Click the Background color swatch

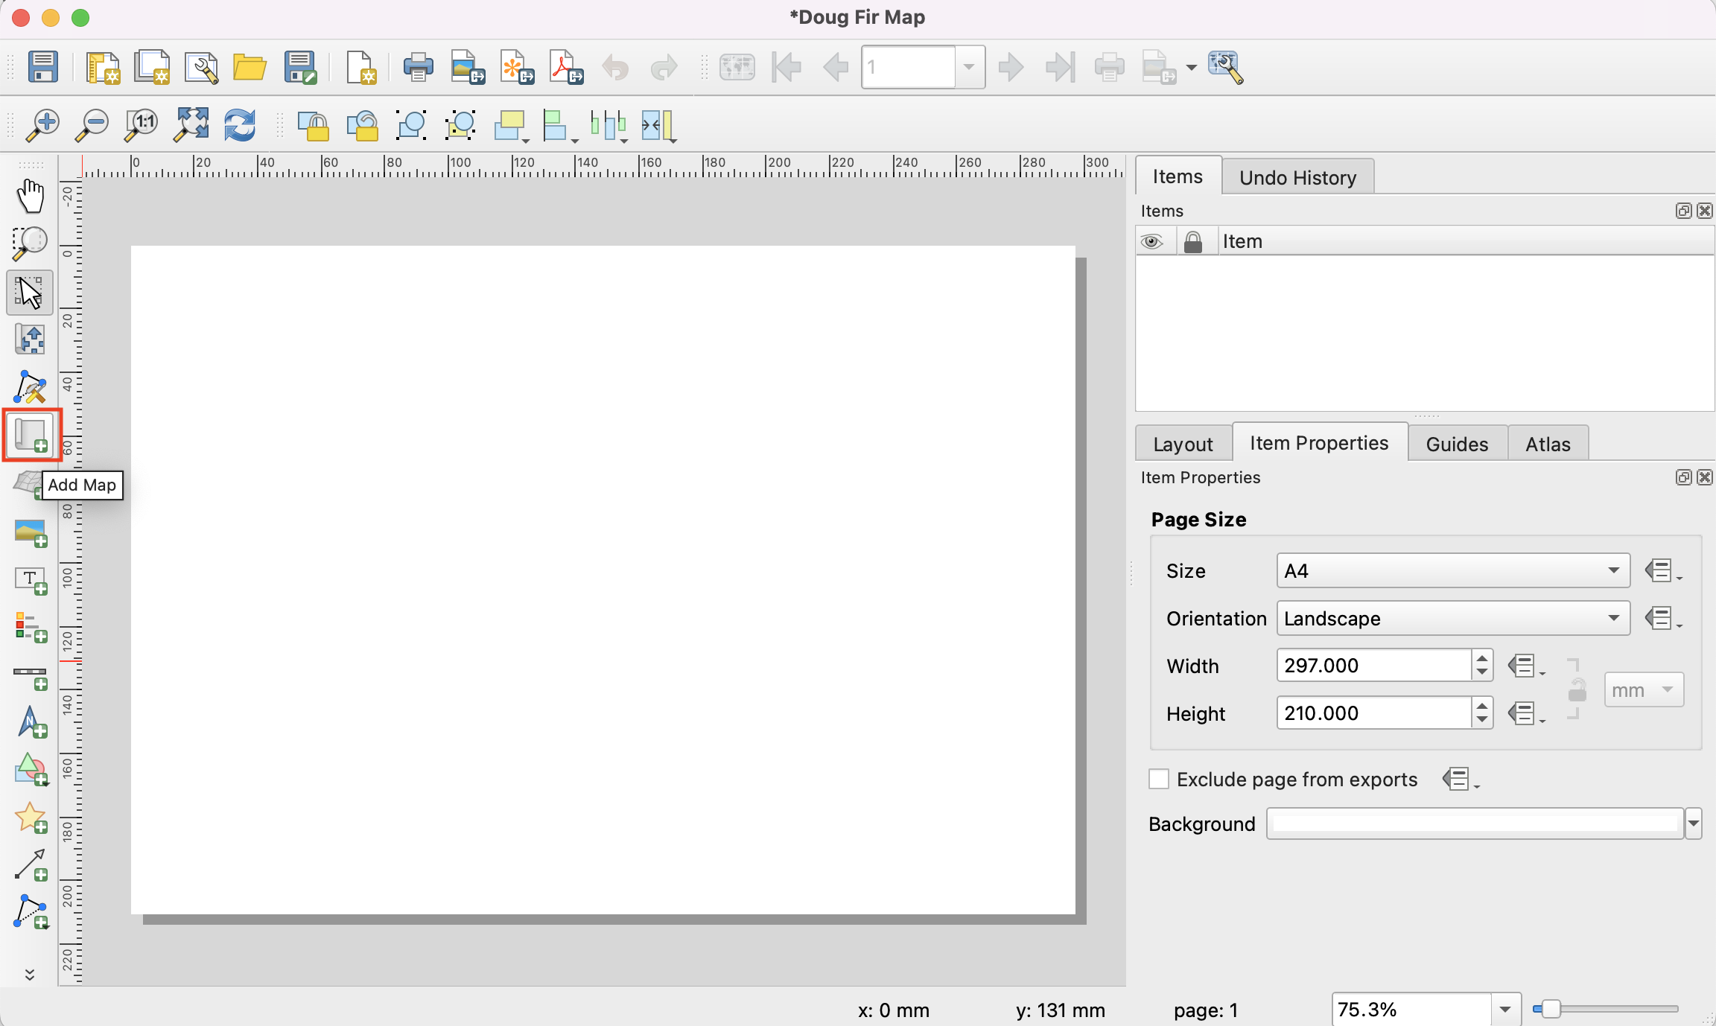tap(1475, 823)
